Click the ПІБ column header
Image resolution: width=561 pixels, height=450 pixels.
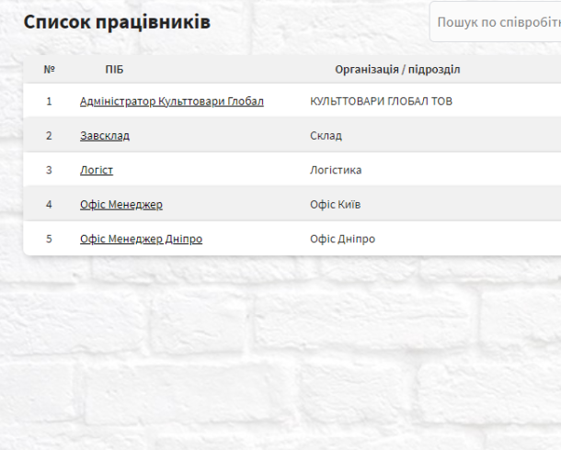(114, 69)
